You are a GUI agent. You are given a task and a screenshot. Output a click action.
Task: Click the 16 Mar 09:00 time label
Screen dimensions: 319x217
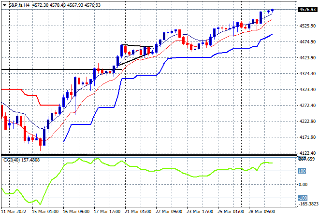pyautogui.click(x=76, y=212)
